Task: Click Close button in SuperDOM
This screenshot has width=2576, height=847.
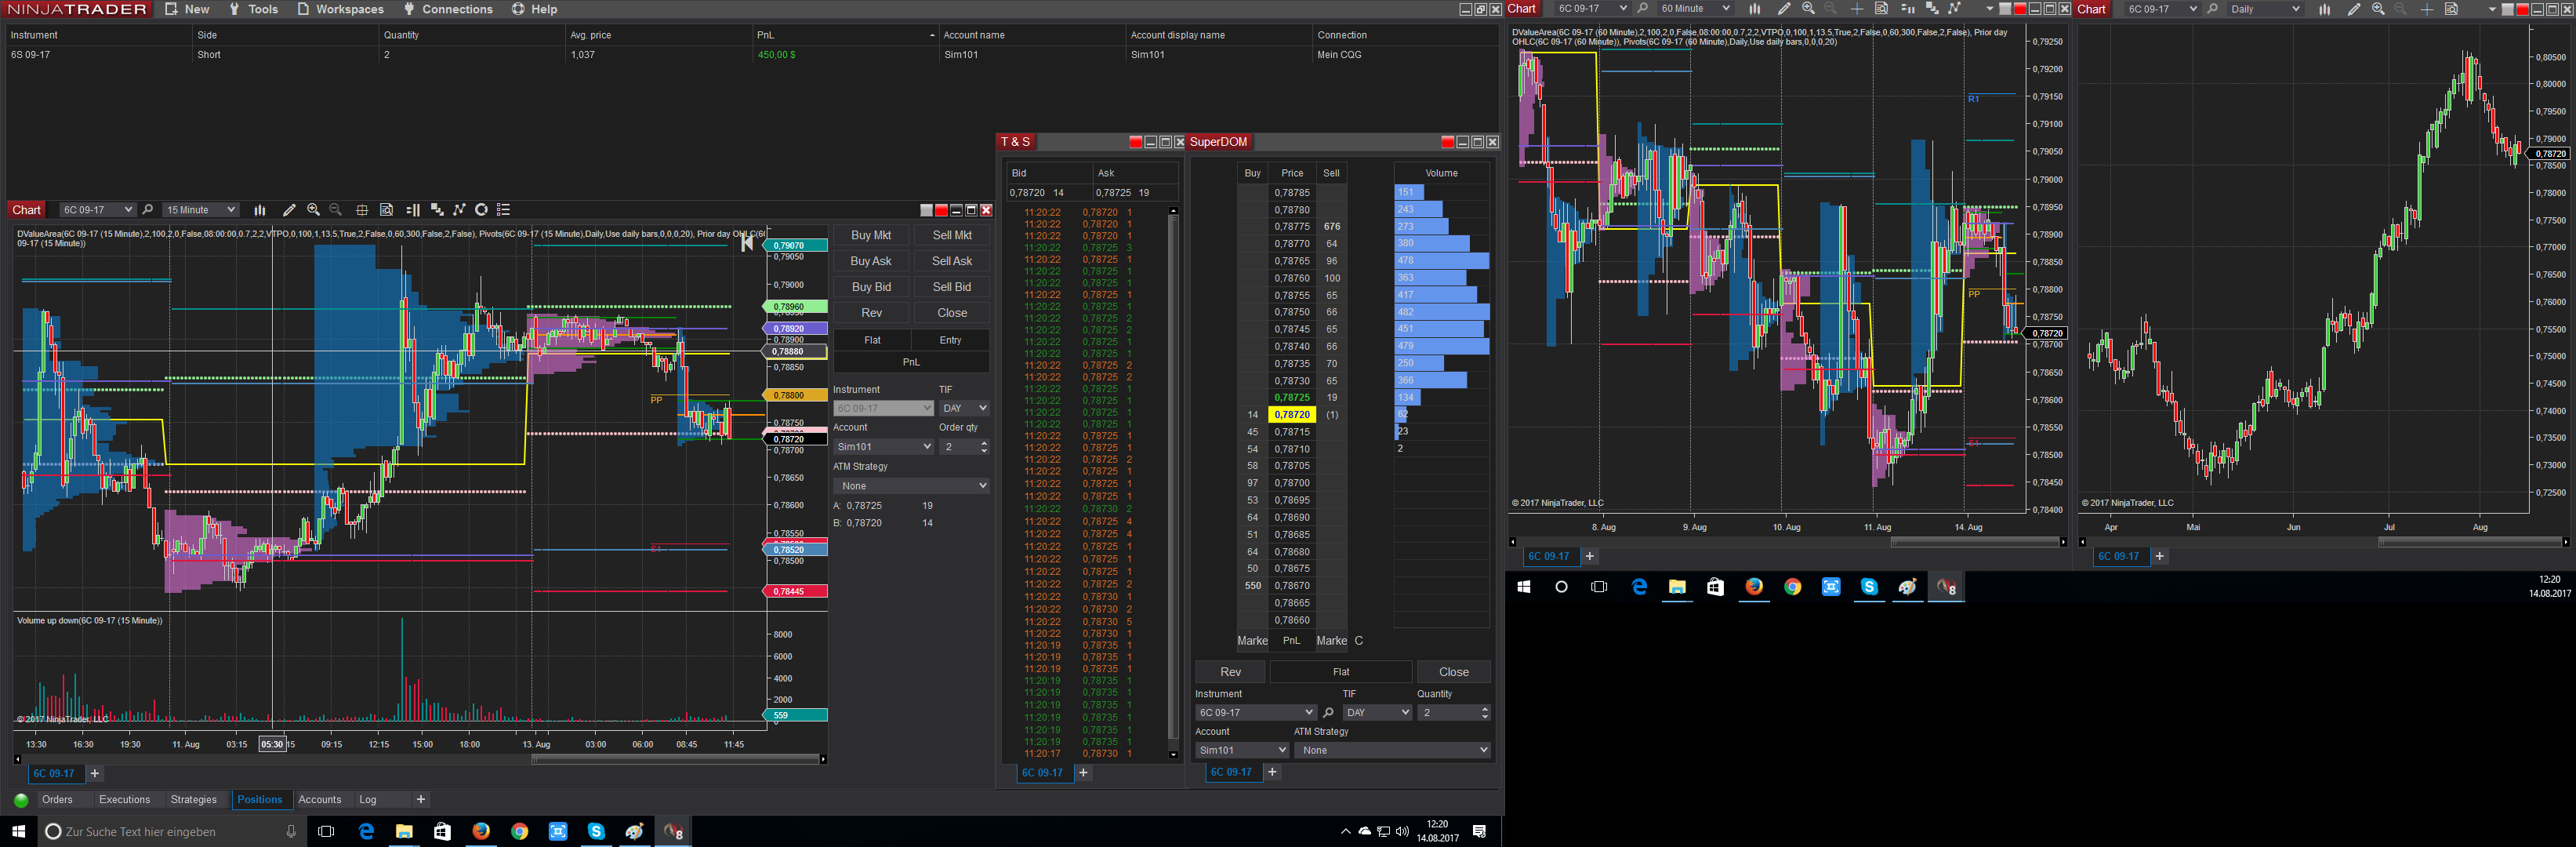Action: coord(1454,672)
